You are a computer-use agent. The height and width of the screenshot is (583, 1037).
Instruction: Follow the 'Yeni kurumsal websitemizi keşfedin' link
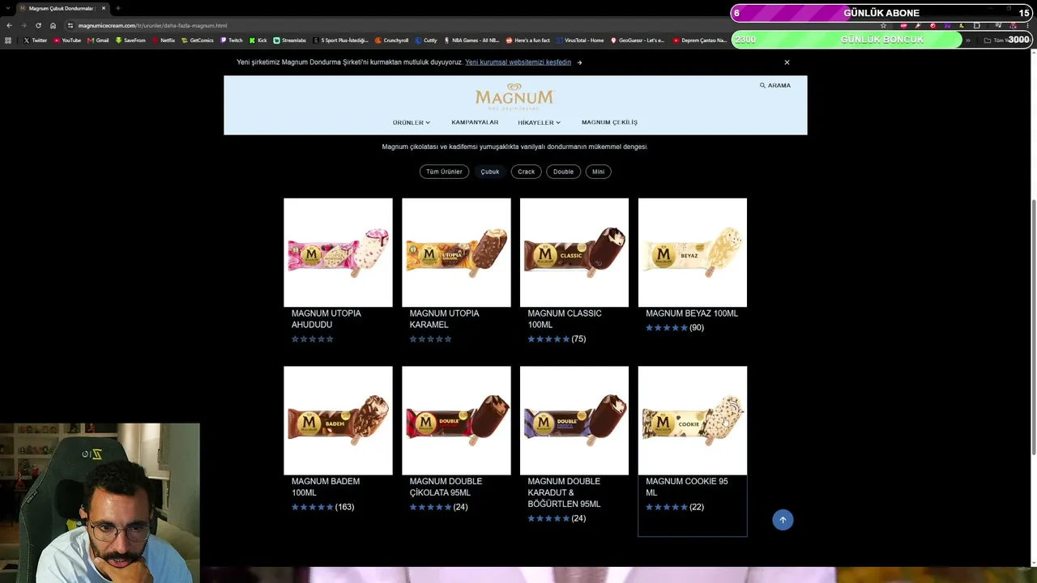point(518,62)
